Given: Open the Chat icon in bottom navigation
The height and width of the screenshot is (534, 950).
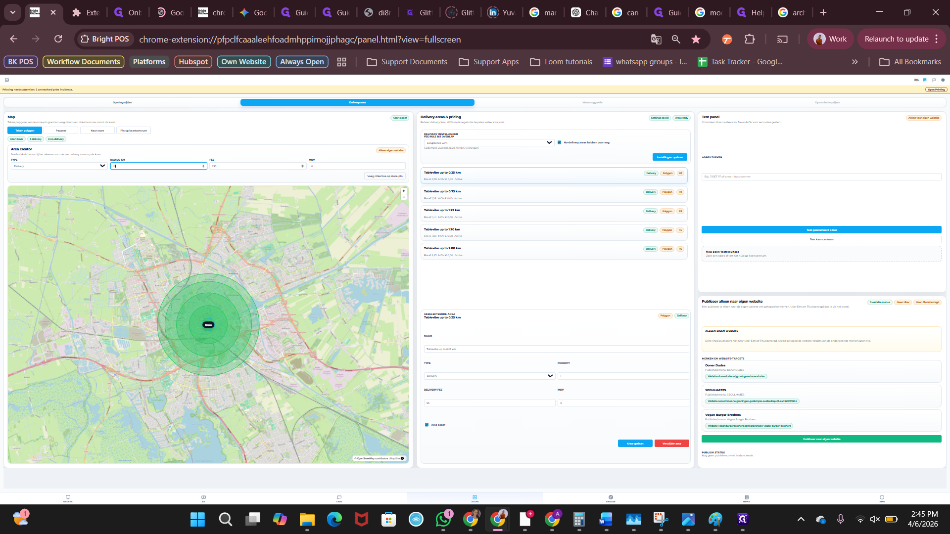Looking at the screenshot, I should (339, 498).
